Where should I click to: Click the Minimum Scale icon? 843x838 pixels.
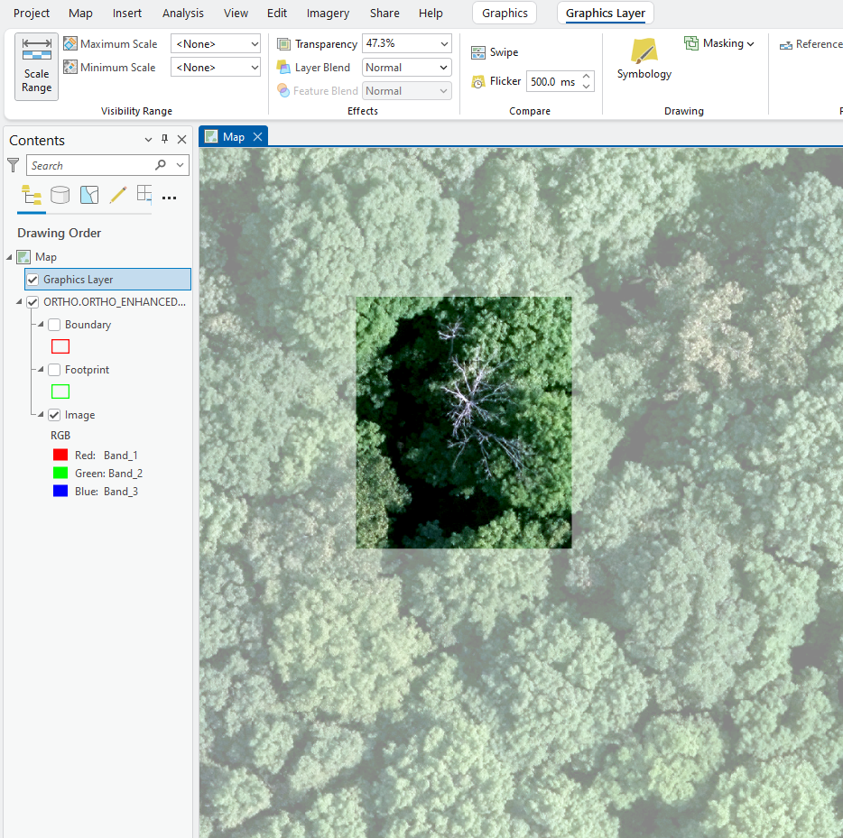click(69, 67)
